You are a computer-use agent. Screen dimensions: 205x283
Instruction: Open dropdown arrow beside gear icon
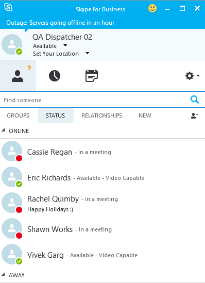(198, 76)
